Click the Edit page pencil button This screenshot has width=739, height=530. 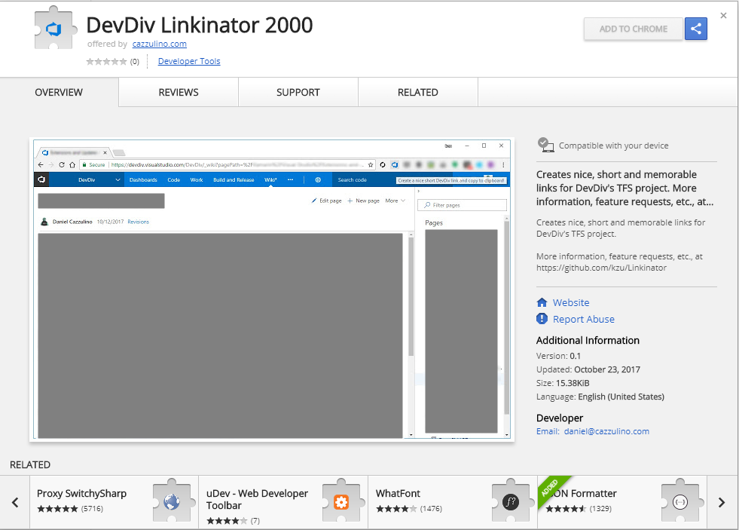[x=327, y=201]
